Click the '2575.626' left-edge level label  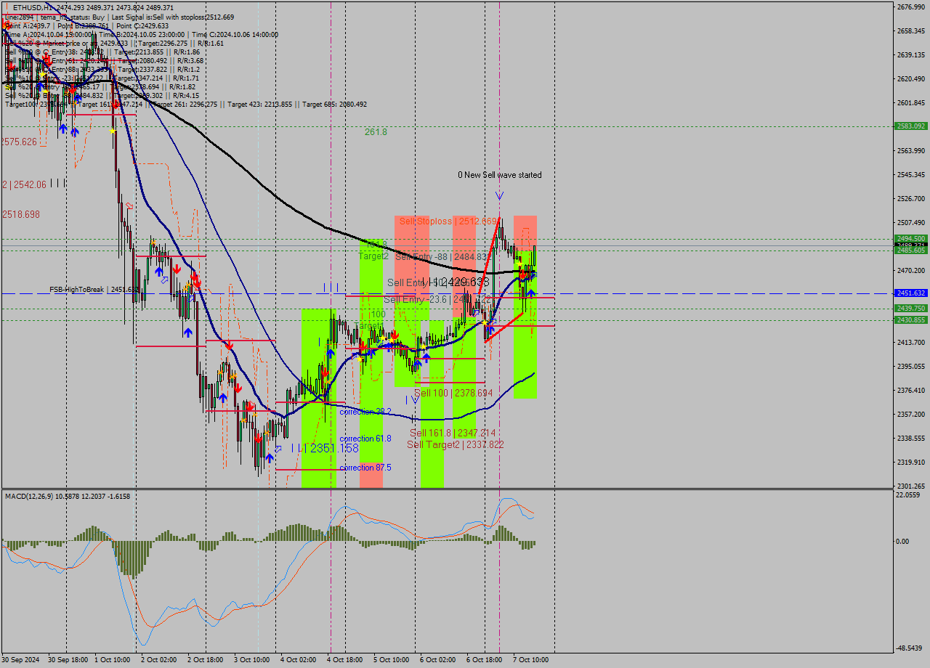pos(19,142)
